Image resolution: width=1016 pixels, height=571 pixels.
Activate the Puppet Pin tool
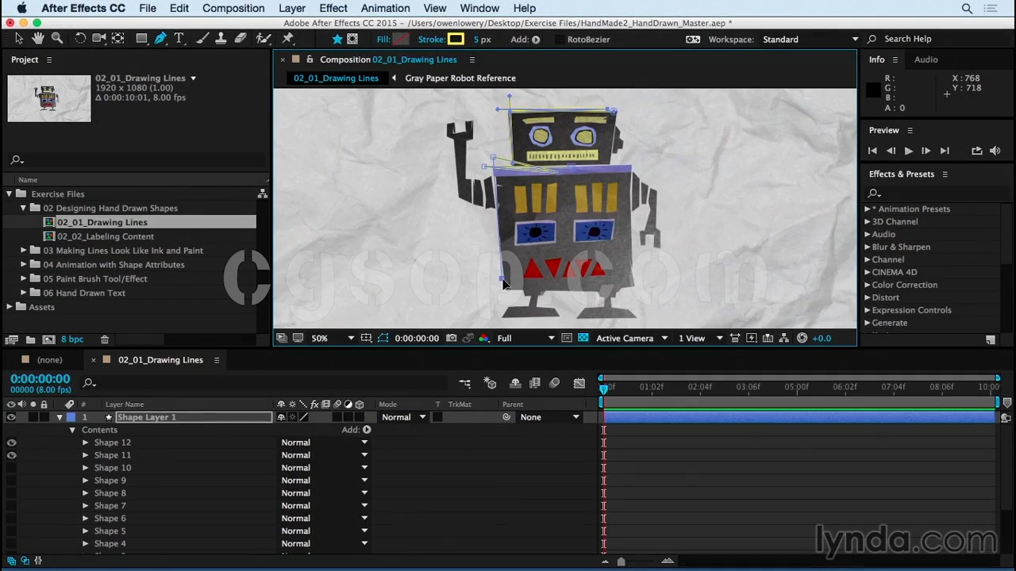288,39
